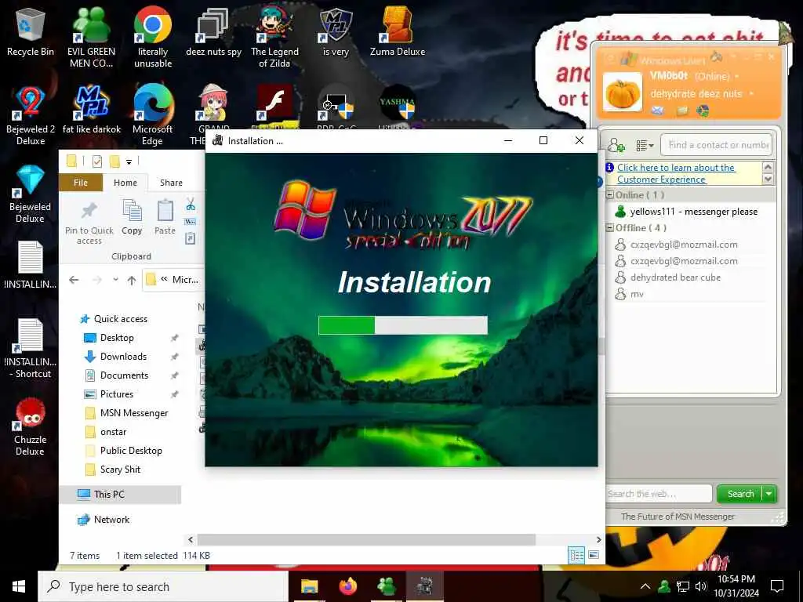
Task: Open Recycle Bin desktop icon
Action: coord(31,31)
